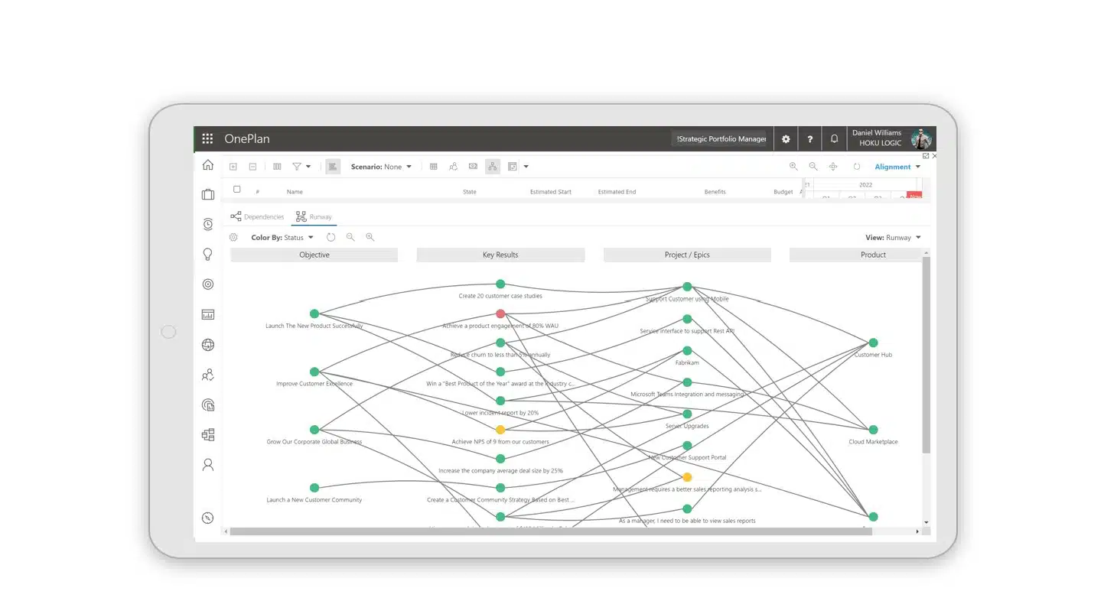Open the Scenario: None dropdown

(x=381, y=167)
